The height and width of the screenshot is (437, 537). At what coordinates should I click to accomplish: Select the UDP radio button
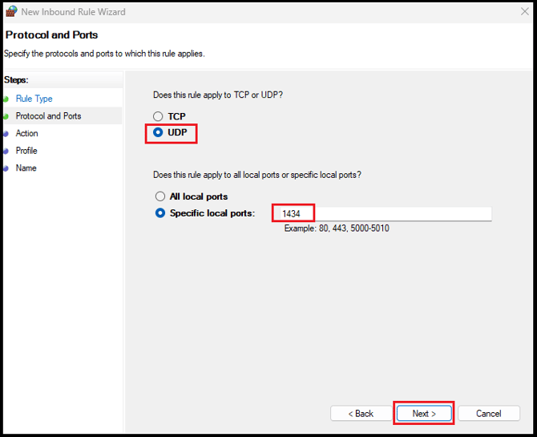[x=159, y=132]
